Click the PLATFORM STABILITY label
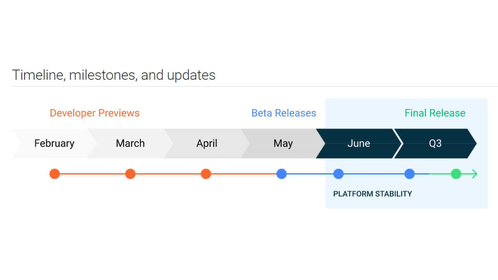 [x=372, y=194]
